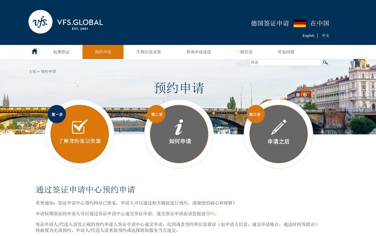Click the 预约申请 breadcrumb text

pos(48,71)
